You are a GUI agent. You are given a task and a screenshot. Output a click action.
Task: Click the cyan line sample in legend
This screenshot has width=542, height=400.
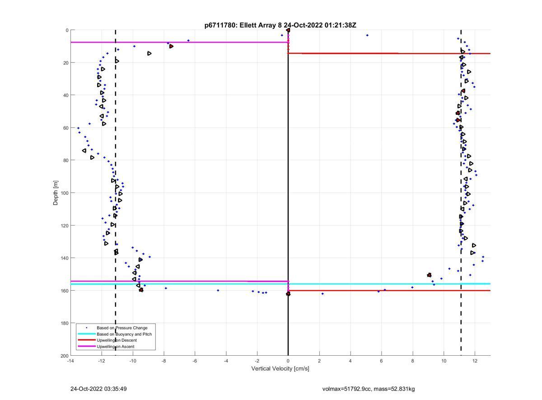[86, 334]
